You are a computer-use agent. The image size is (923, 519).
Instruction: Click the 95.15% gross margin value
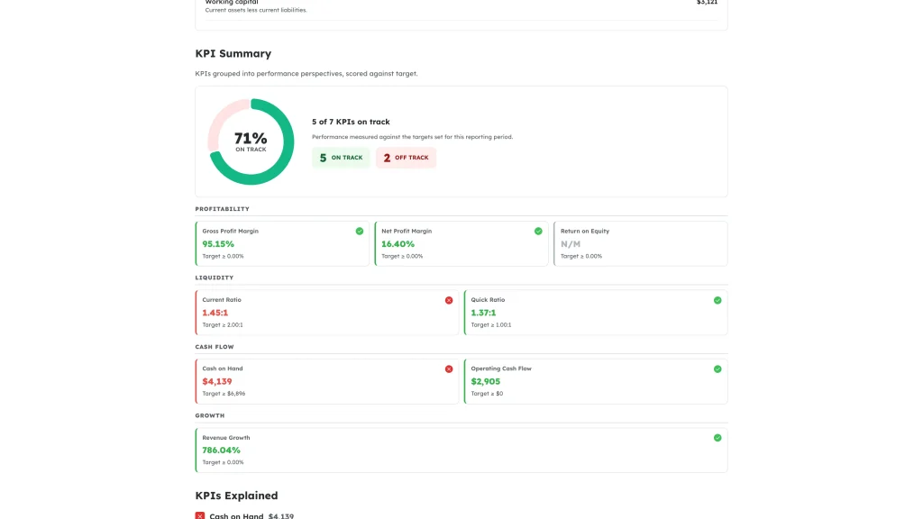(x=218, y=243)
